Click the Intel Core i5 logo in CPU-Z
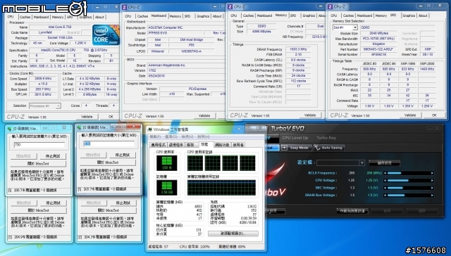451x256 pixels. pos(106,35)
